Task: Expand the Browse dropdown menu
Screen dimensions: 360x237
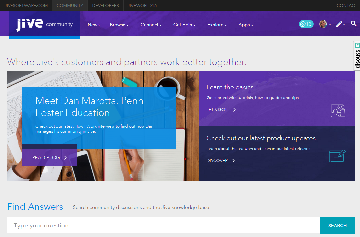Action: coord(119,25)
